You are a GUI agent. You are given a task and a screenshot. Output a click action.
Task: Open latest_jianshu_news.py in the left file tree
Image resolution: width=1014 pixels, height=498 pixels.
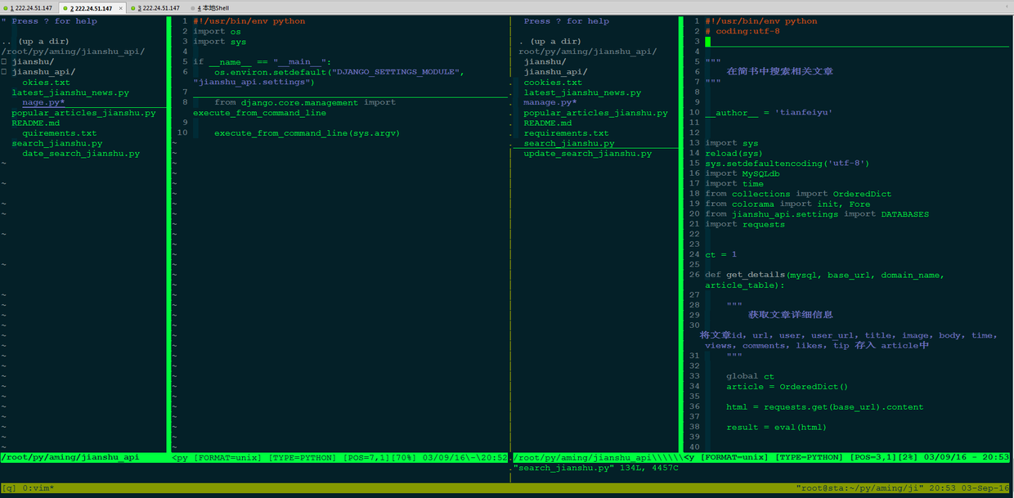(x=70, y=92)
